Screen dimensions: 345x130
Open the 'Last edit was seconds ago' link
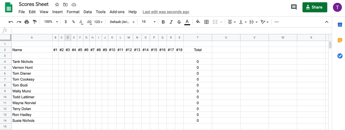[x=166, y=12]
